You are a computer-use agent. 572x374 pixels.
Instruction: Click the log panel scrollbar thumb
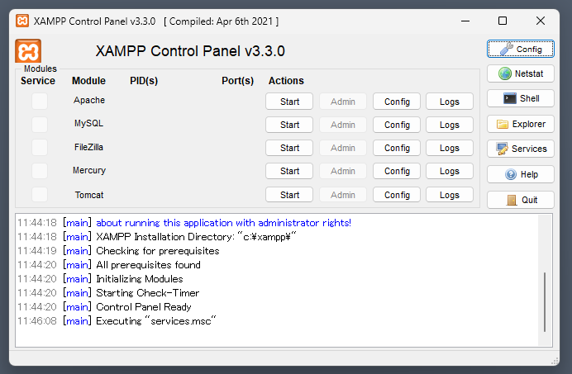(x=545, y=302)
